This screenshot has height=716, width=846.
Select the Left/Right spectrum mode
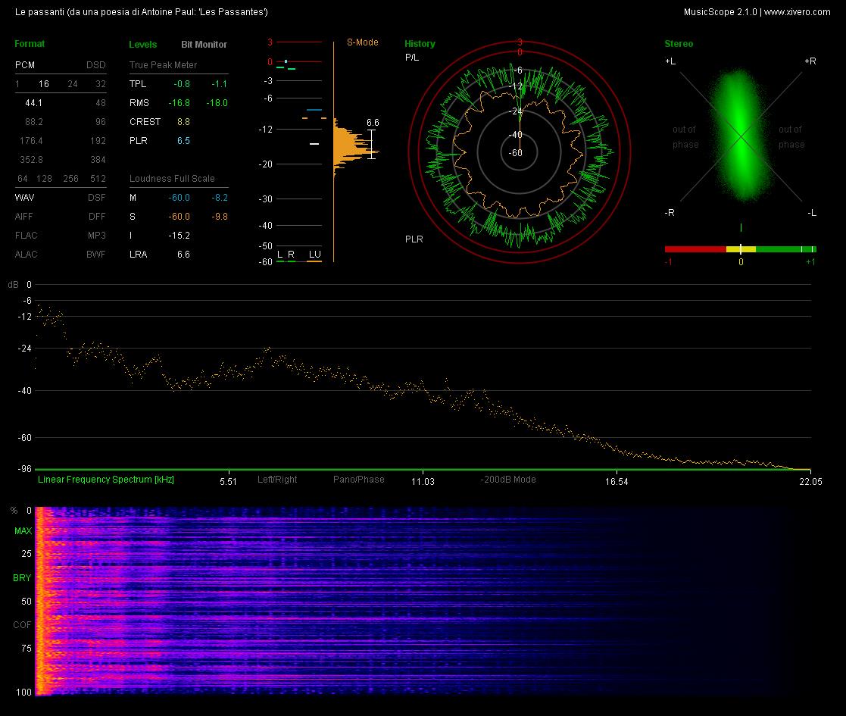pyautogui.click(x=277, y=479)
